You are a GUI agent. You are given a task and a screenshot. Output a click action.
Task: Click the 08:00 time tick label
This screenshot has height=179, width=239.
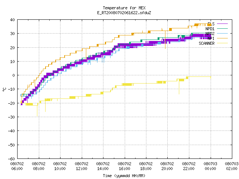pyautogui.click(x=39, y=169)
